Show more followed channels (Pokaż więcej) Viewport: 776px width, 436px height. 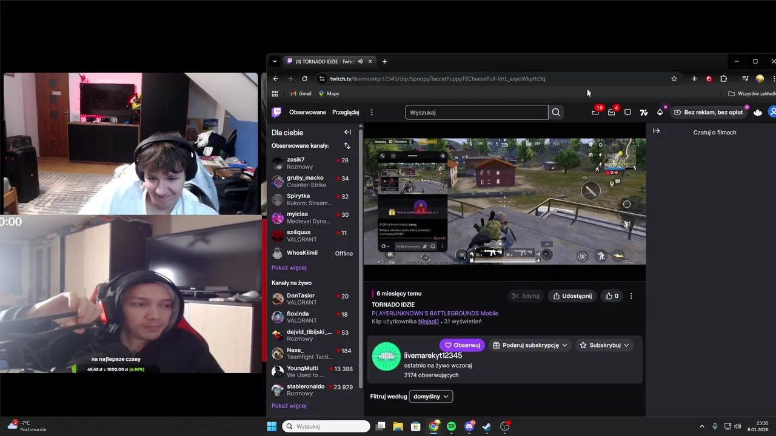pos(289,268)
